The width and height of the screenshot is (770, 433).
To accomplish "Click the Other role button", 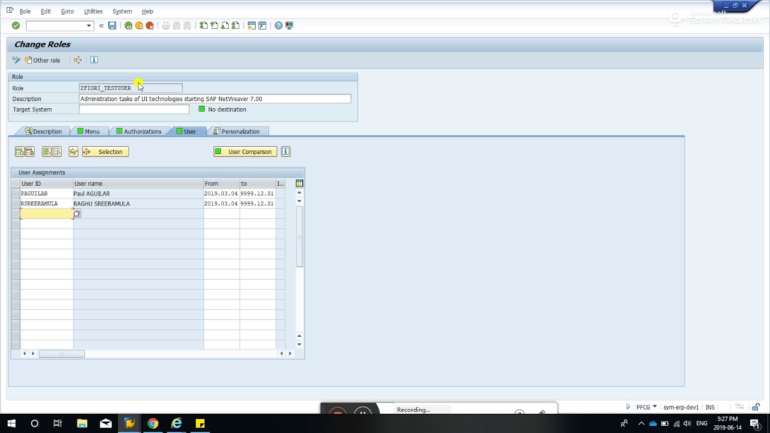I will tap(42, 60).
